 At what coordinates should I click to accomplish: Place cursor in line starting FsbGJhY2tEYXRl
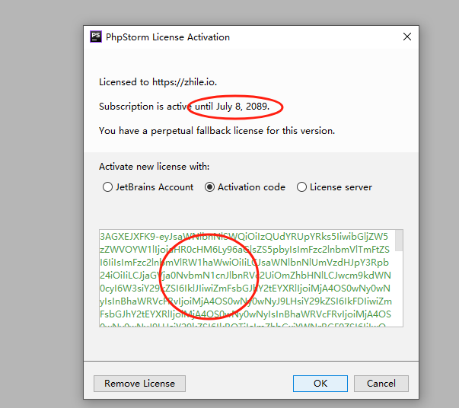pos(245,314)
